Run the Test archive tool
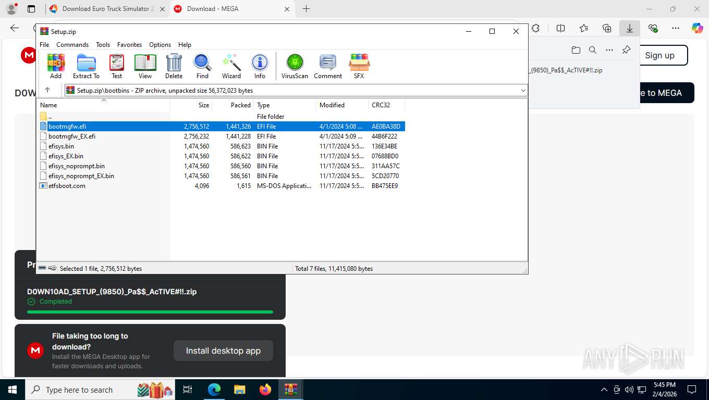The width and height of the screenshot is (709, 400). (x=117, y=66)
